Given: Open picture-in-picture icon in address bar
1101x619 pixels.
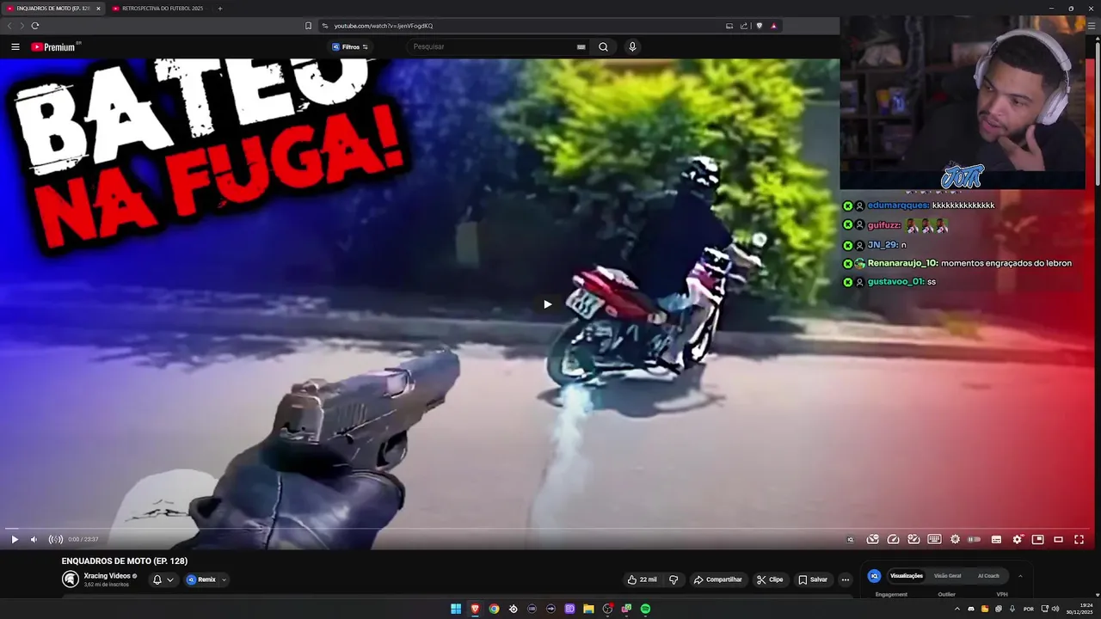Looking at the screenshot, I should [729, 26].
